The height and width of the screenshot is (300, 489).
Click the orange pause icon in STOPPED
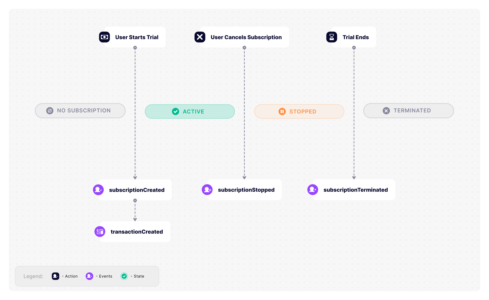[282, 111]
